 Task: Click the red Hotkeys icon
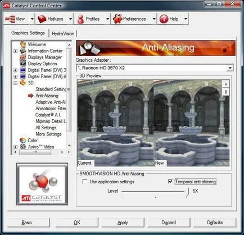(42, 19)
